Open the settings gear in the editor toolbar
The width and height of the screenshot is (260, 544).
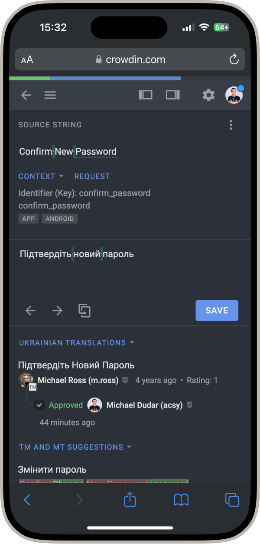pyautogui.click(x=208, y=95)
